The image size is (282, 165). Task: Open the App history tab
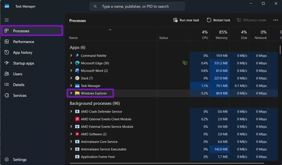tap(32, 52)
